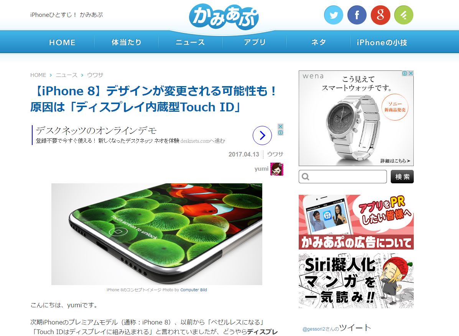The image size is (459, 336).
Task: Open the かみあぷの広告について banner
Action: point(356,222)
